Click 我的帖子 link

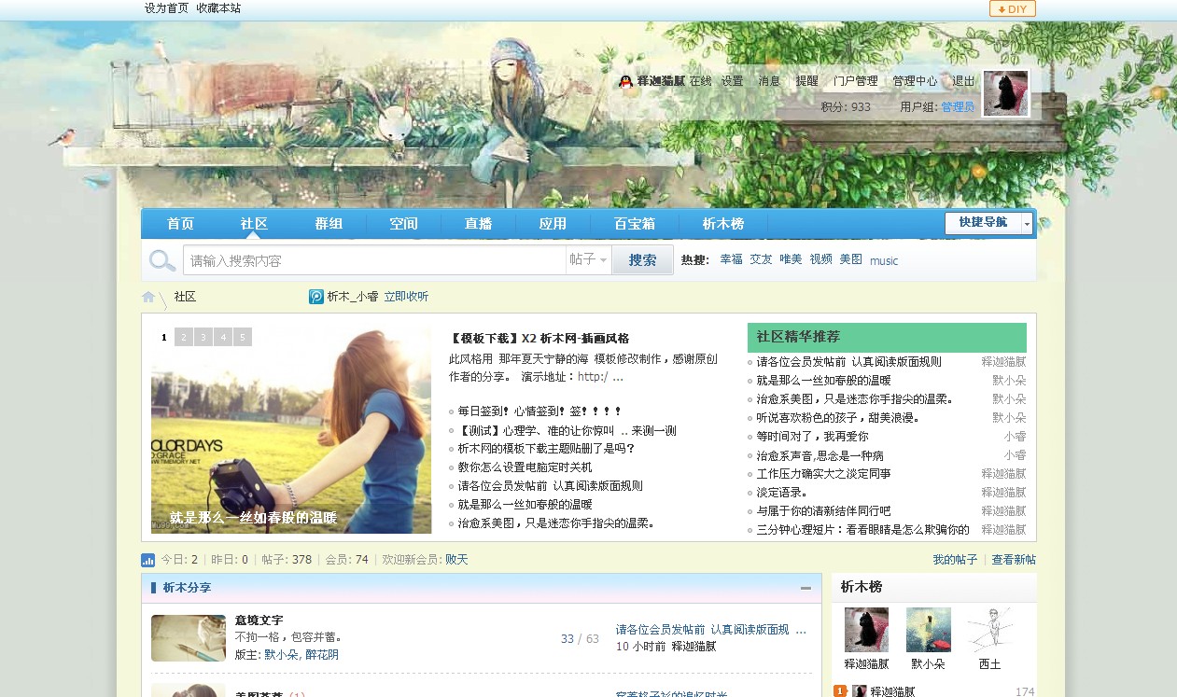click(x=955, y=560)
